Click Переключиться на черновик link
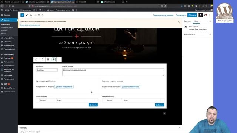Viewport: 237px width, 133px height. tap(163, 15)
